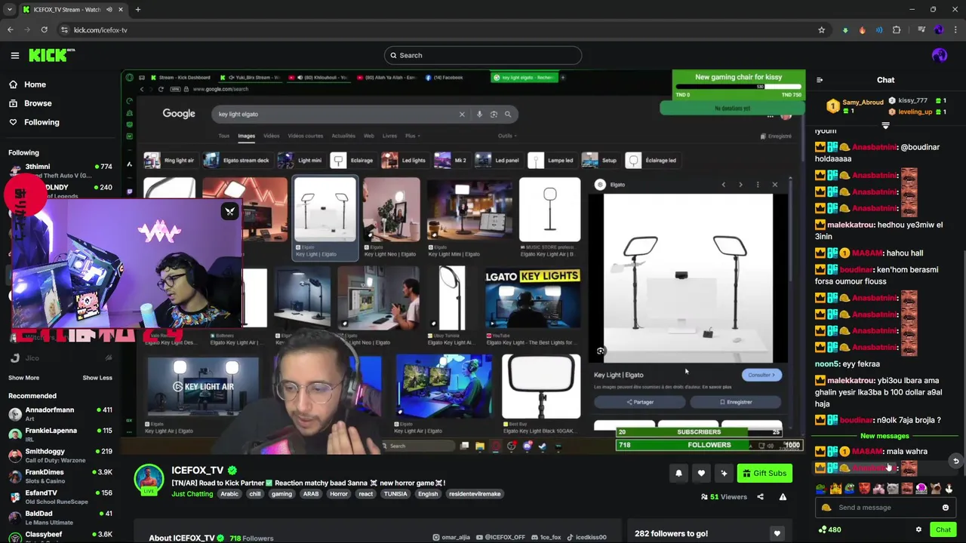Open EsfandTV recommended channel

[60, 497]
